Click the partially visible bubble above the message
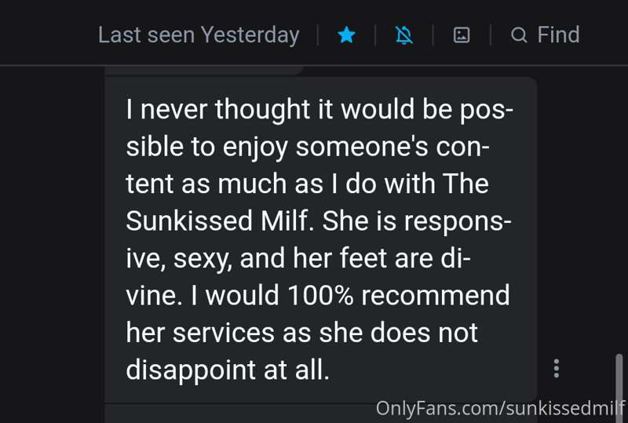The width and height of the screenshot is (628, 423). (204, 71)
